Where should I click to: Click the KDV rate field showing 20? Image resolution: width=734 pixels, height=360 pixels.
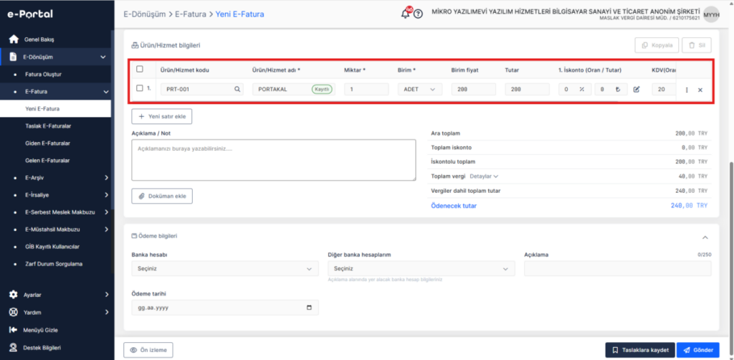(x=664, y=90)
